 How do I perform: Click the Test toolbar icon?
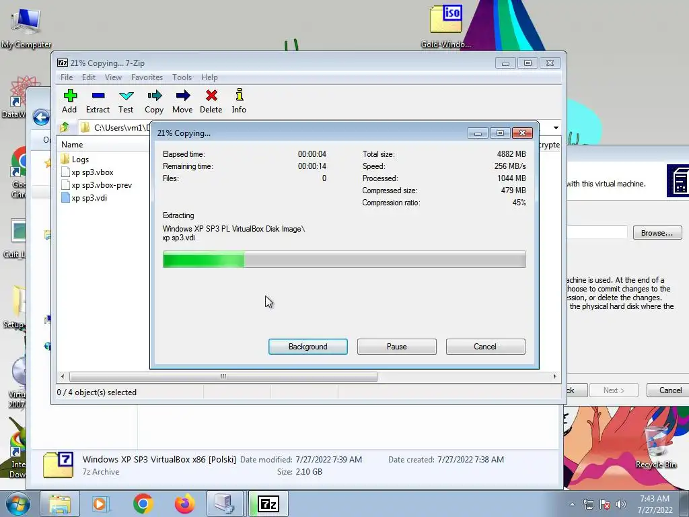(x=126, y=101)
